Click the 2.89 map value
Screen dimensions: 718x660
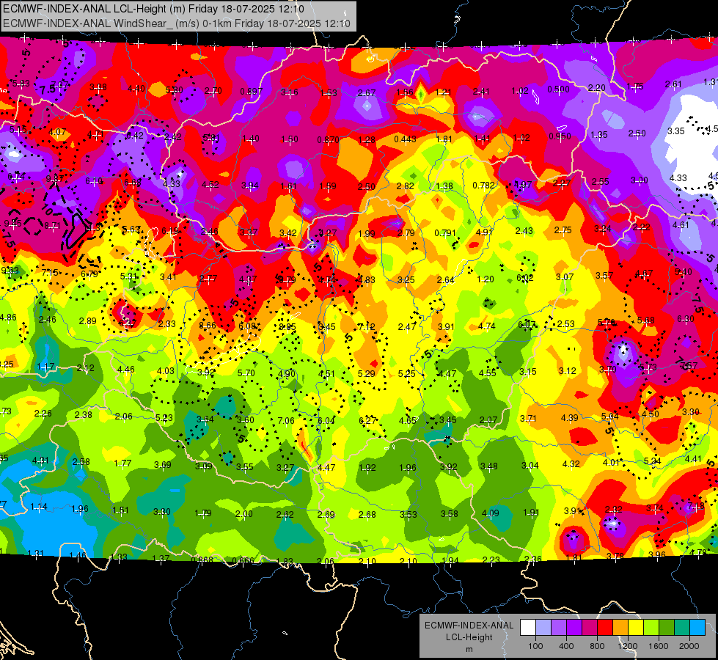click(87, 320)
